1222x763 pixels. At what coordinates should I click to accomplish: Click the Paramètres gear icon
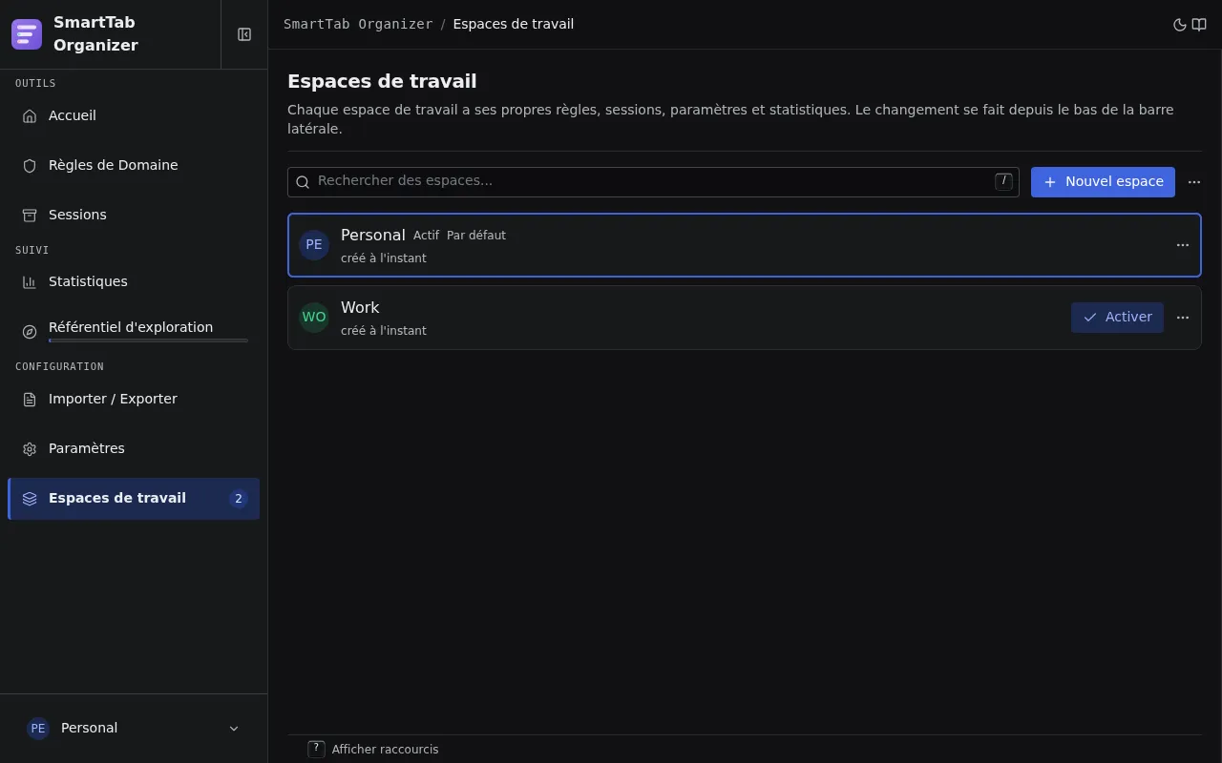coord(30,448)
